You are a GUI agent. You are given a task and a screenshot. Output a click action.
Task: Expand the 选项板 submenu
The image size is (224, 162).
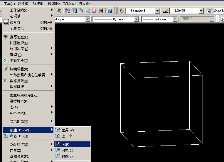(x=28, y=16)
